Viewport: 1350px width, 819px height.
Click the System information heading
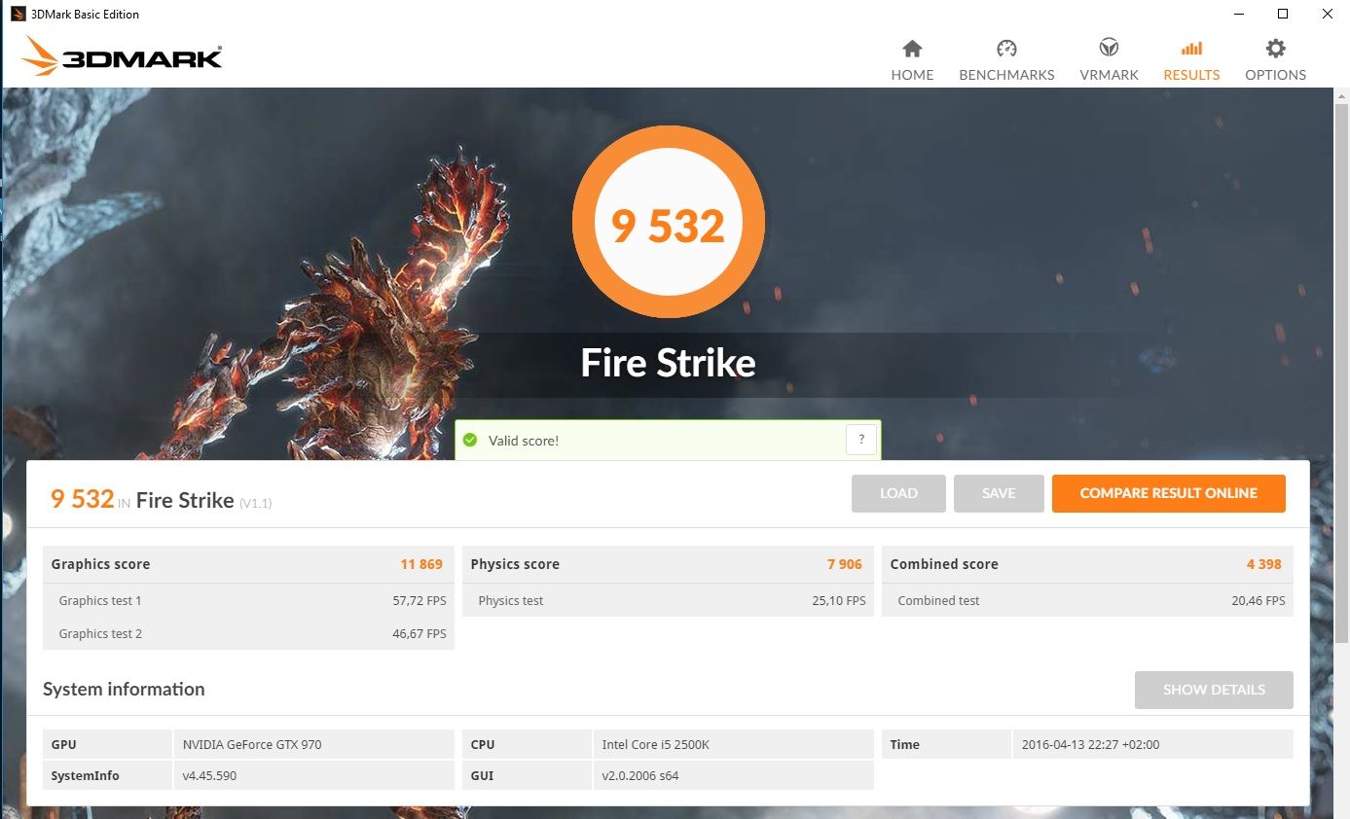[124, 689]
